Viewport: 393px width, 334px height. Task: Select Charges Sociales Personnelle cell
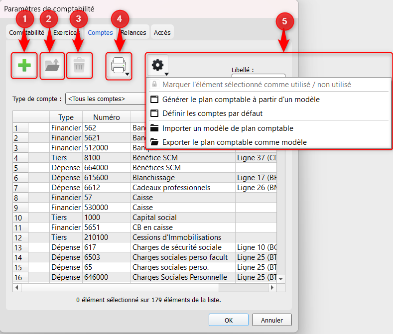(183, 277)
